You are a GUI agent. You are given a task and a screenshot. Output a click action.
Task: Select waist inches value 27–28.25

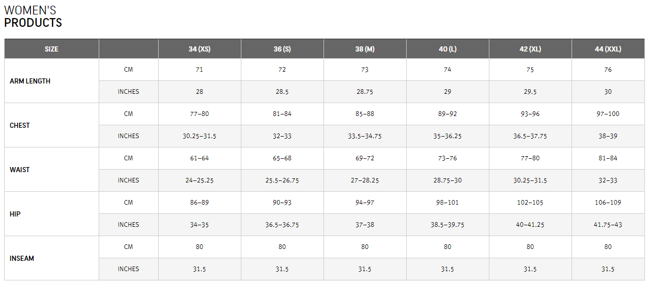tap(365, 180)
